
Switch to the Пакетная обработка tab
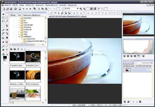coord(32,15)
